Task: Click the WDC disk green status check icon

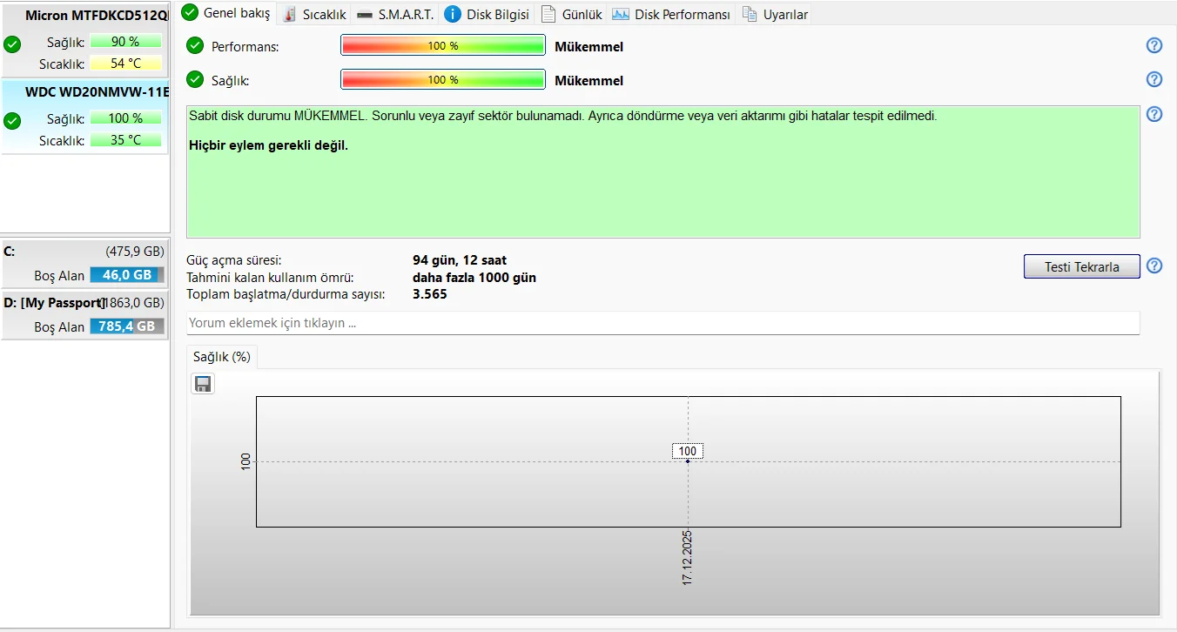Action: click(12, 121)
